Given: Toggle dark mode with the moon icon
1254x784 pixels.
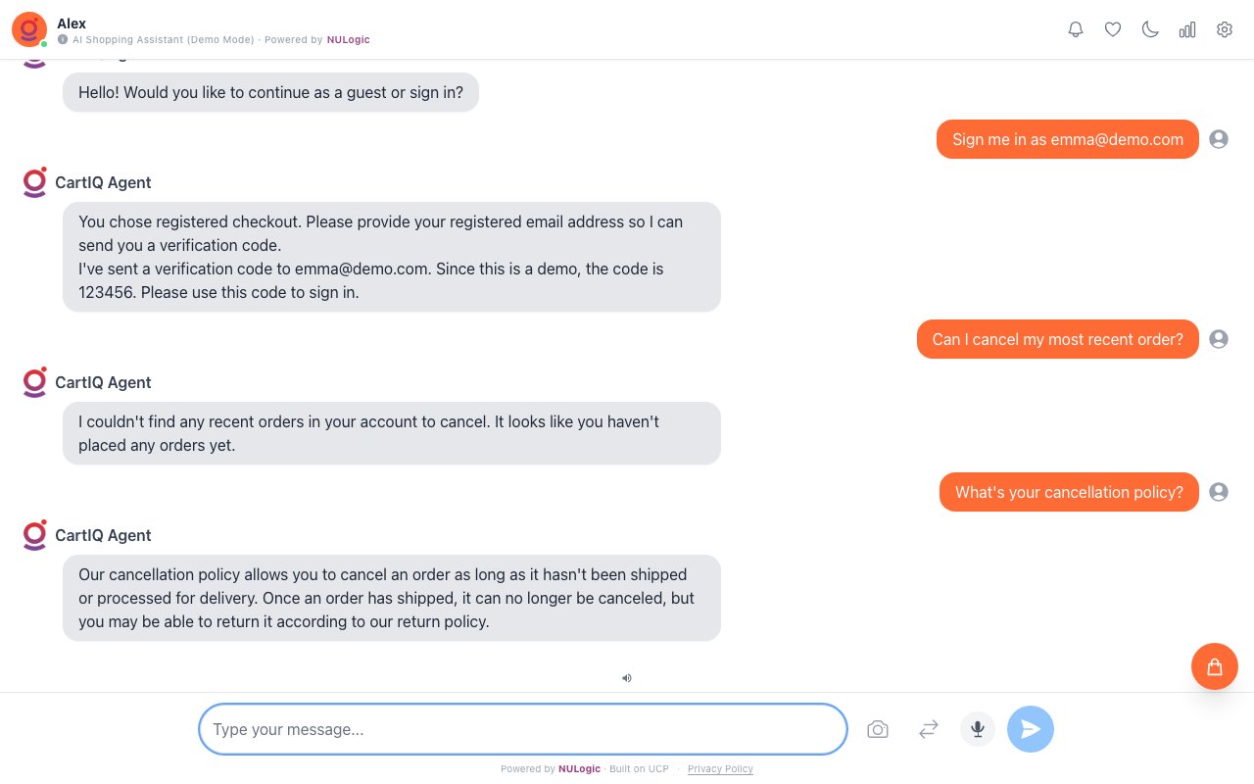Looking at the screenshot, I should point(1150,29).
